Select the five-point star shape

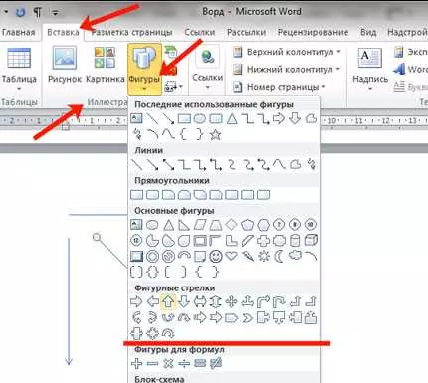[x=216, y=134]
